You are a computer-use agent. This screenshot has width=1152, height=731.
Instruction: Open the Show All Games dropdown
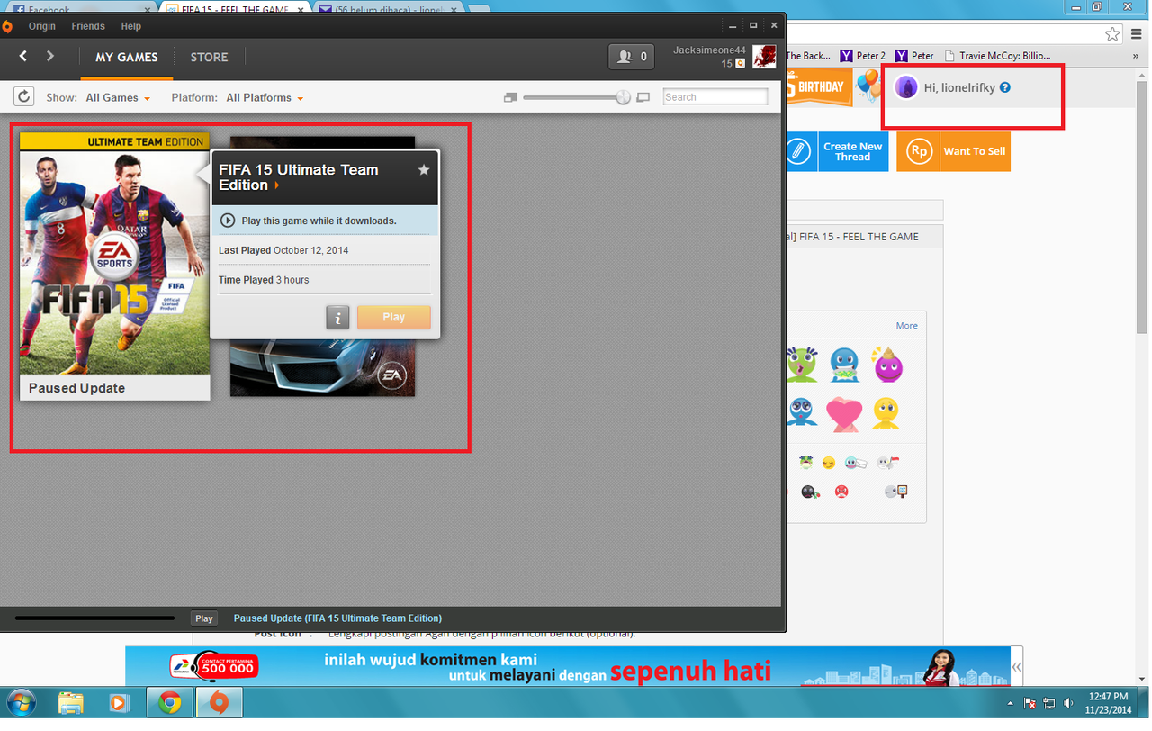pyautogui.click(x=118, y=97)
